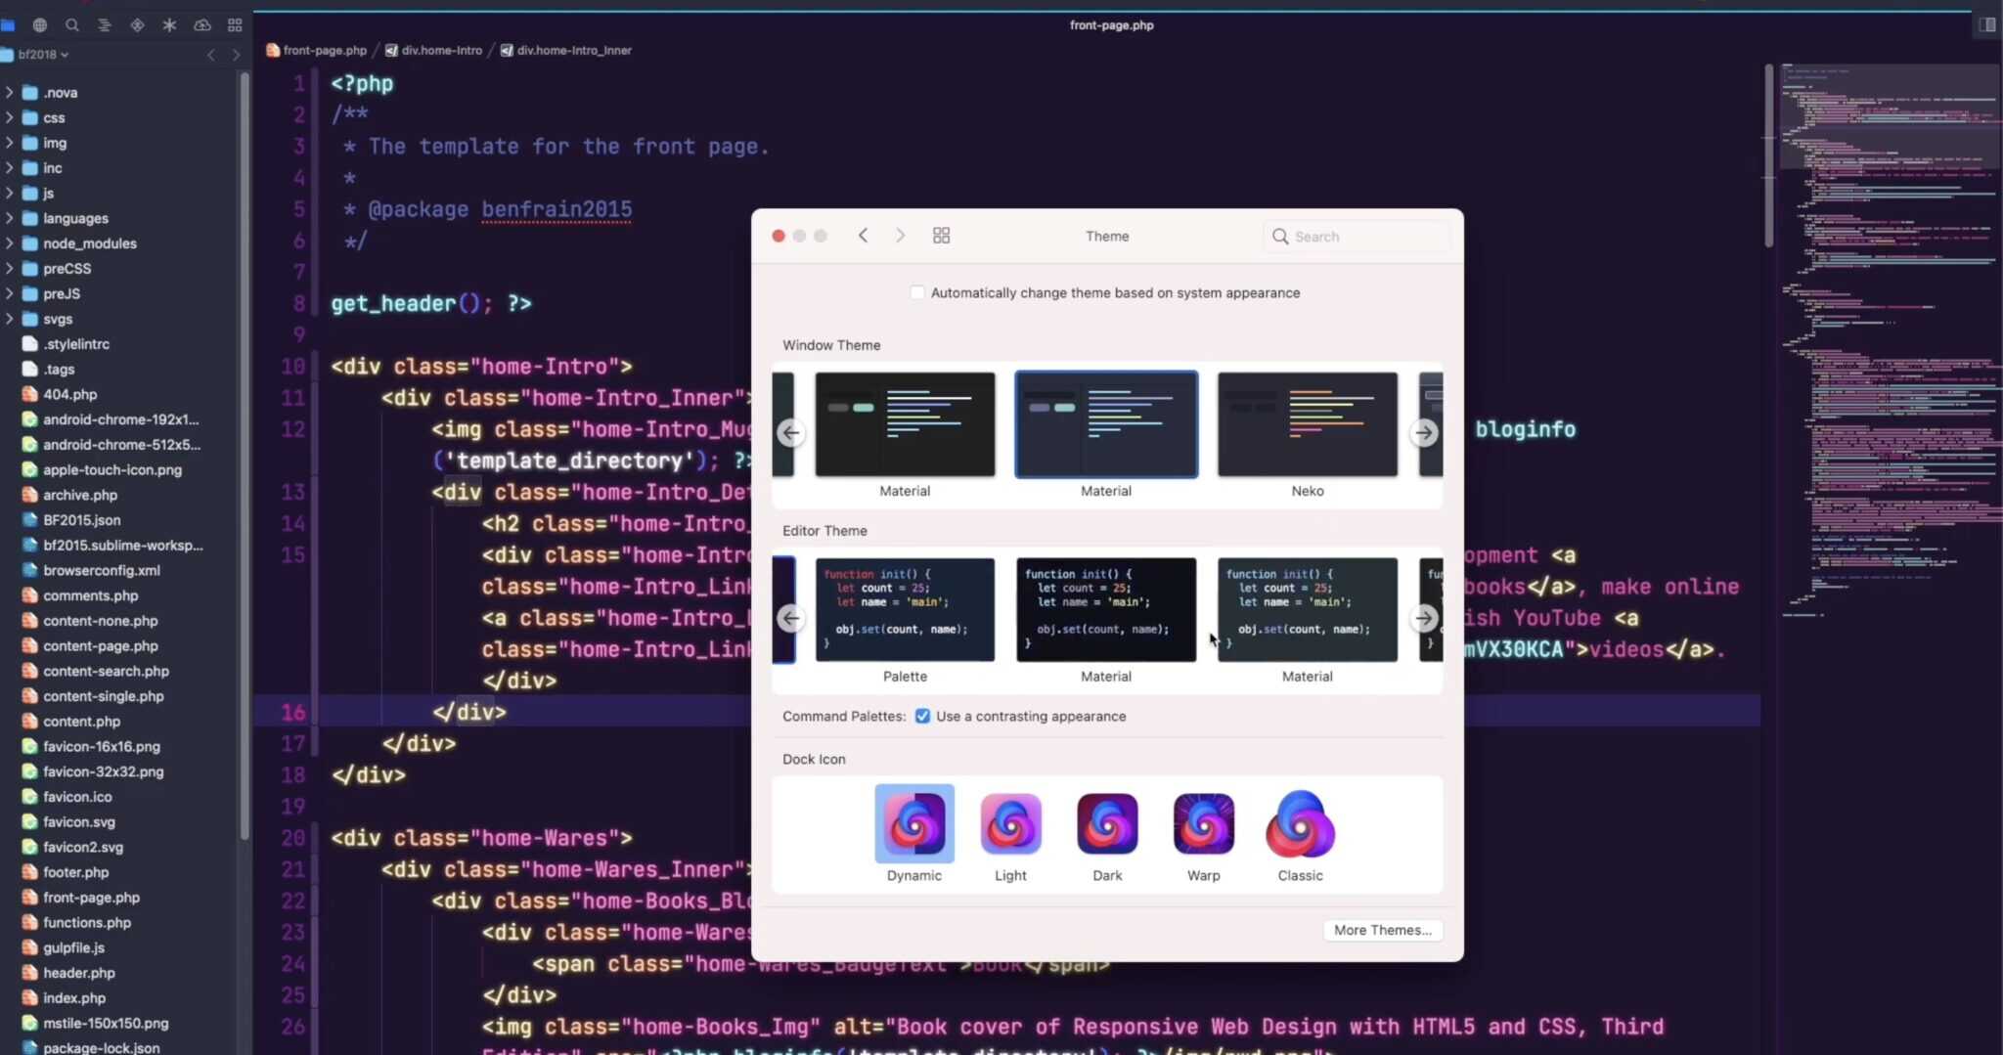Click the More Themes button
2003x1055 pixels.
(x=1383, y=930)
